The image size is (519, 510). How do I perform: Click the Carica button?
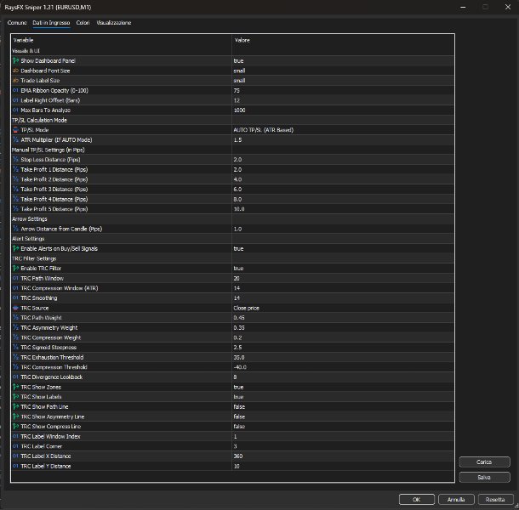click(x=484, y=462)
